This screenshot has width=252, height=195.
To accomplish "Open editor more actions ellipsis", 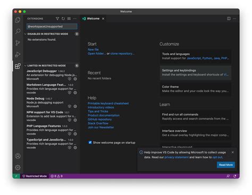I will click(234, 19).
